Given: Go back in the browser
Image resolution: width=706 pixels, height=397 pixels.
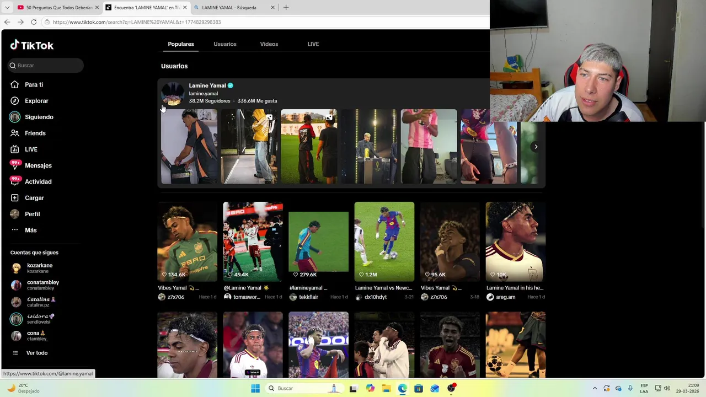Looking at the screenshot, I should click(7, 22).
